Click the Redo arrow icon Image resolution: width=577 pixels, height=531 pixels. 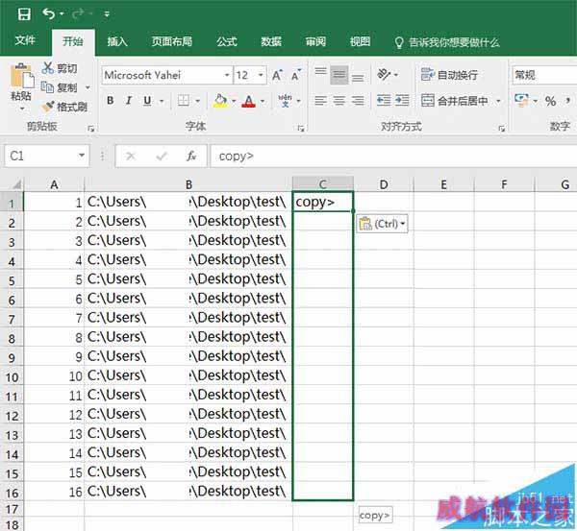pos(78,14)
